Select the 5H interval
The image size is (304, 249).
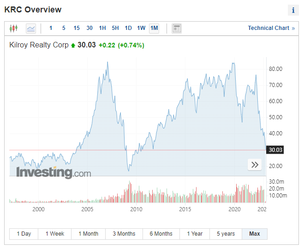click(x=115, y=28)
